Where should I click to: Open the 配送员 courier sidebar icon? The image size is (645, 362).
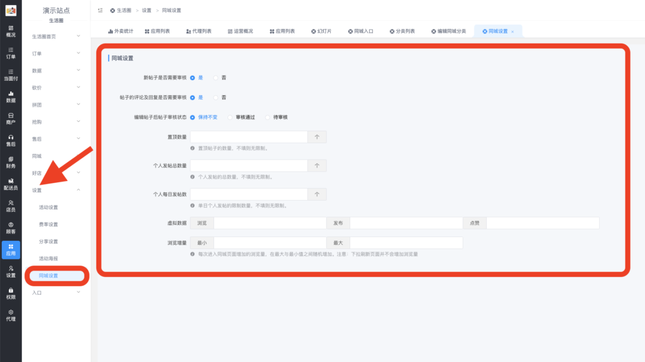[x=11, y=184]
